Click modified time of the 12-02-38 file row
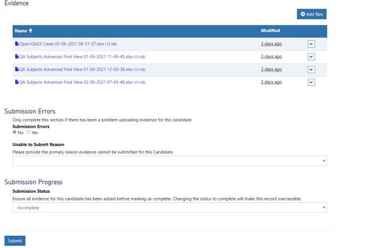 (271, 70)
